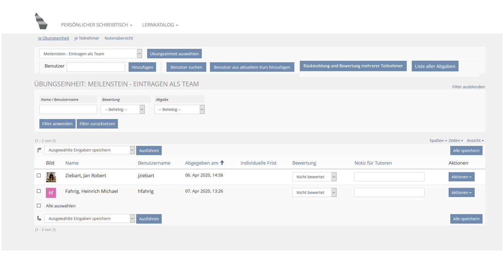This screenshot has width=504, height=262.
Task: Switch to the Je Teilnehmer tab
Action: click(x=87, y=38)
